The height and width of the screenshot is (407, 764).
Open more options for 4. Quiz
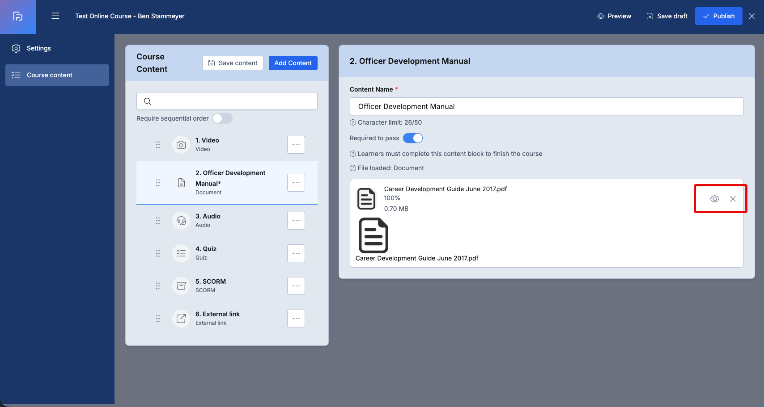[x=296, y=253]
